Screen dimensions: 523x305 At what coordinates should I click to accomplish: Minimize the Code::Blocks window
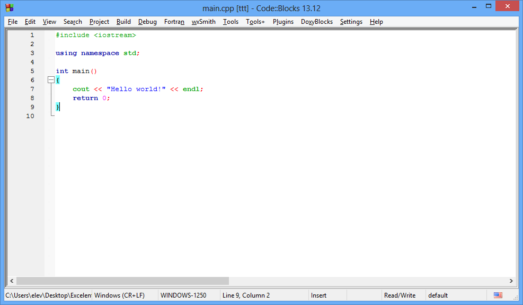point(474,7)
